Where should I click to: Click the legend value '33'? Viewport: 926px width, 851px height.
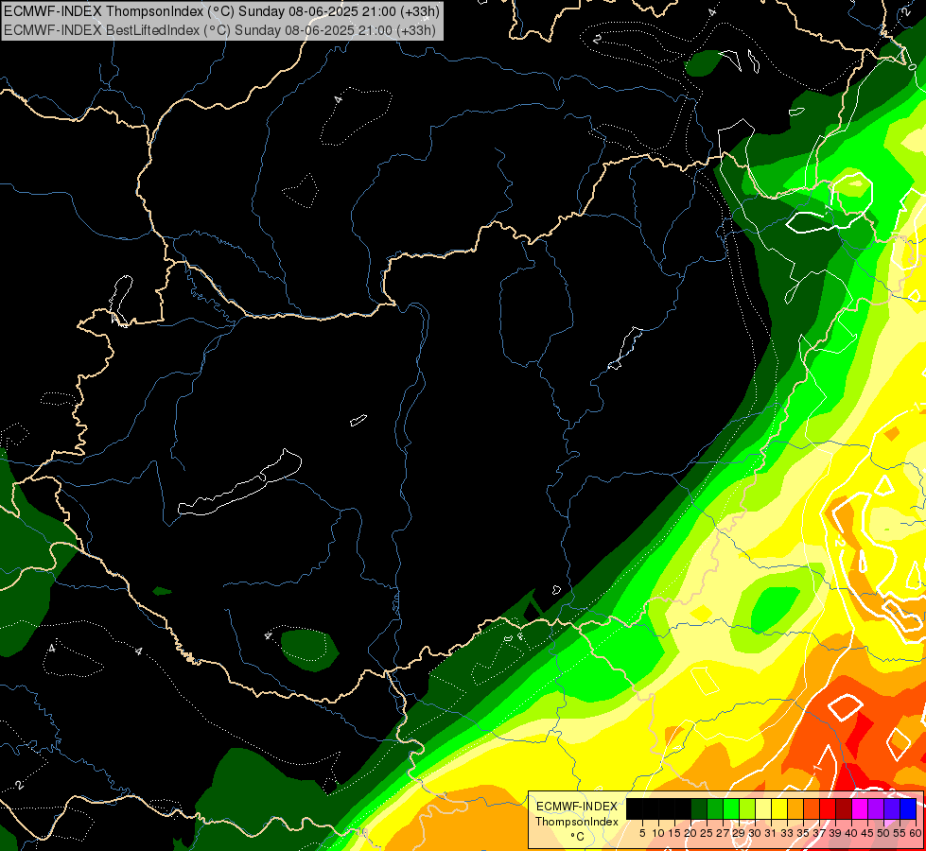point(787,833)
